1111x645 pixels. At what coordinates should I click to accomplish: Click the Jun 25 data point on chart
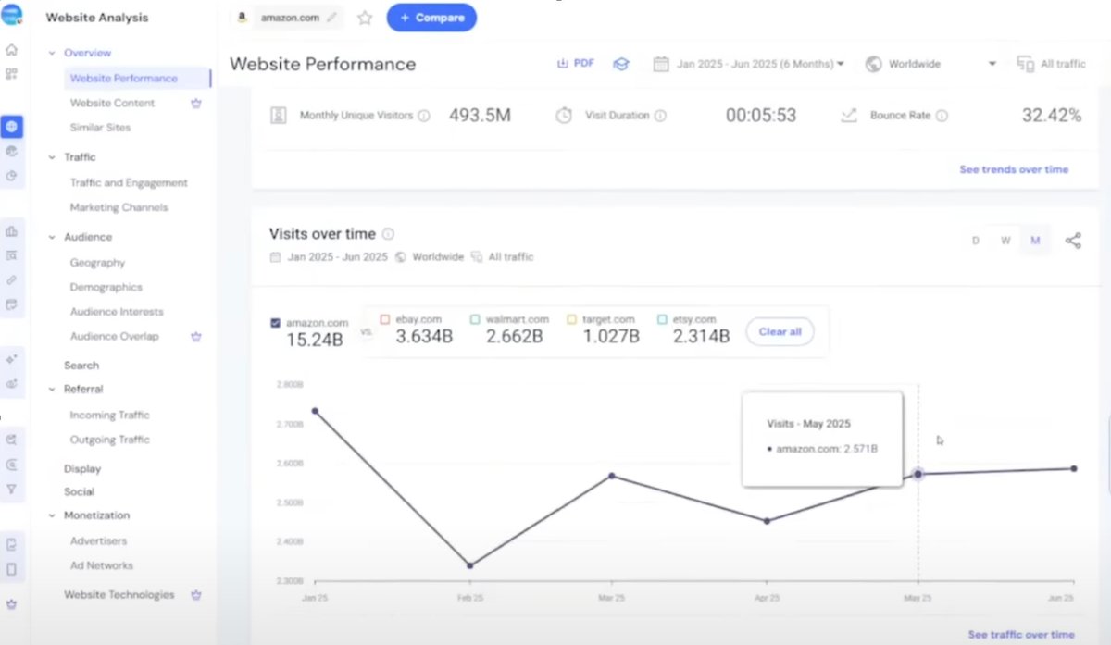[1074, 468]
